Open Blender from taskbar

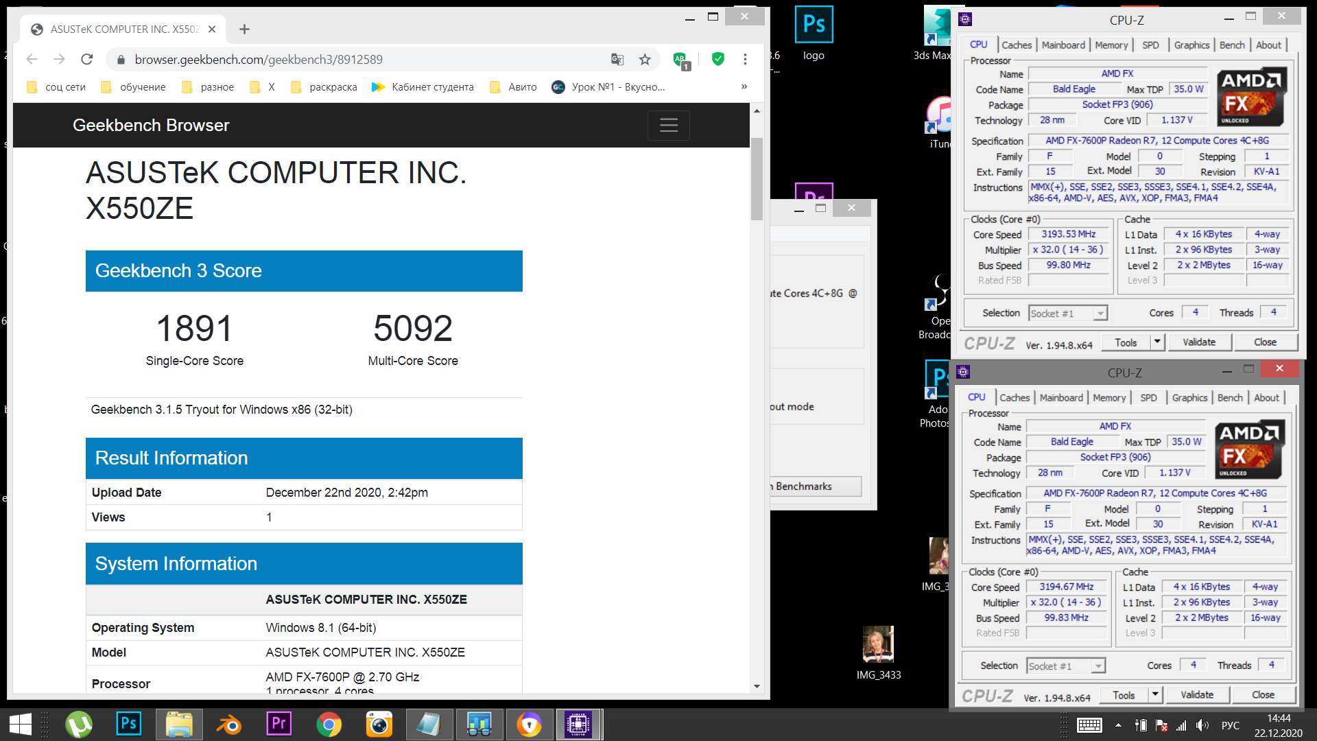pos(229,725)
